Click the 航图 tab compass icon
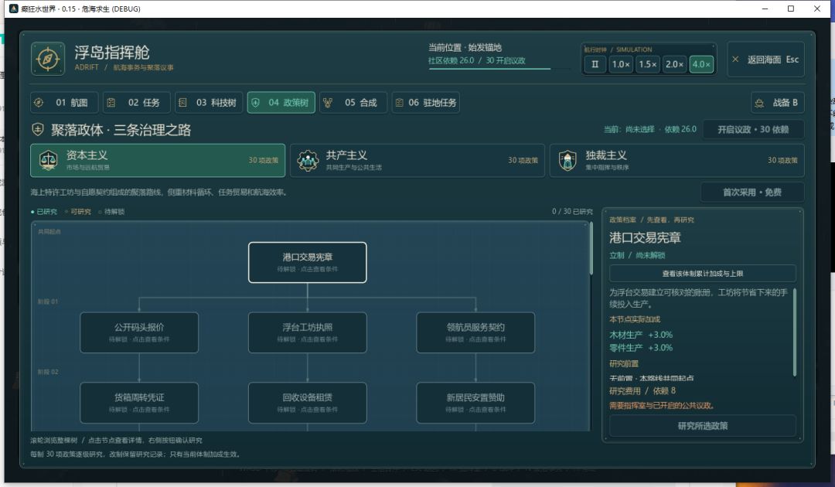The height and width of the screenshot is (487, 835). point(39,103)
